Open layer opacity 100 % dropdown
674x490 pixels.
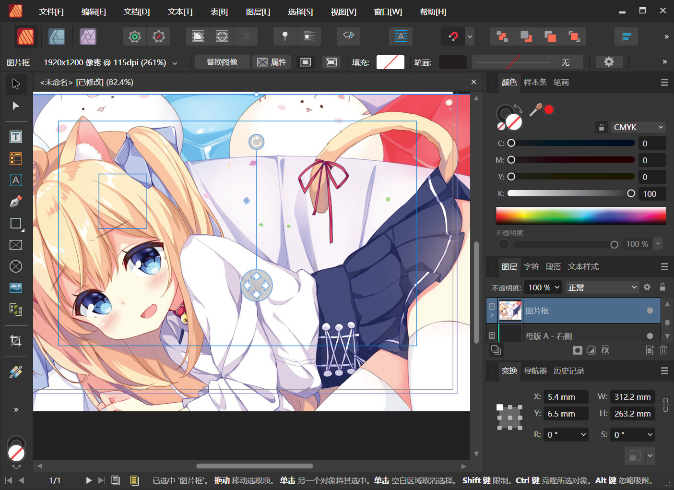tap(557, 287)
